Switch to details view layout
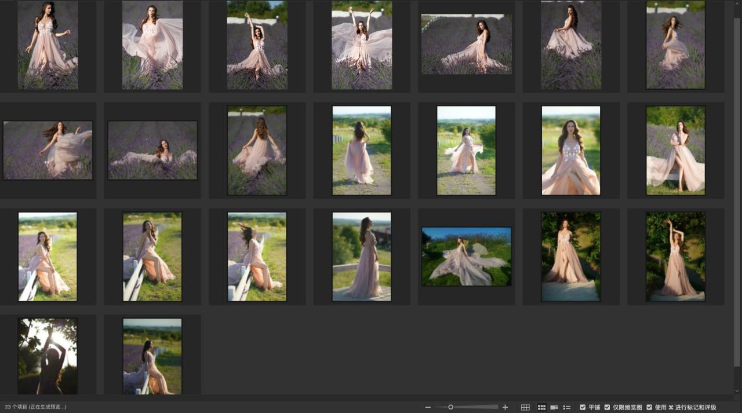 (554, 407)
